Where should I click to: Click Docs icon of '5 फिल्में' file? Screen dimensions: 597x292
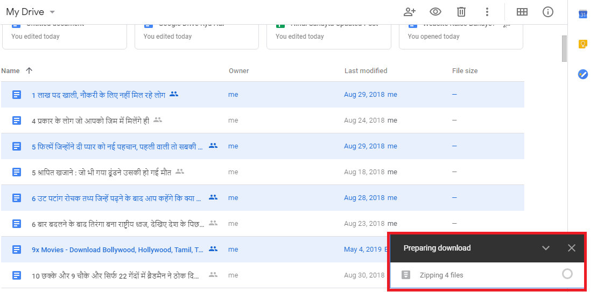[x=16, y=146]
